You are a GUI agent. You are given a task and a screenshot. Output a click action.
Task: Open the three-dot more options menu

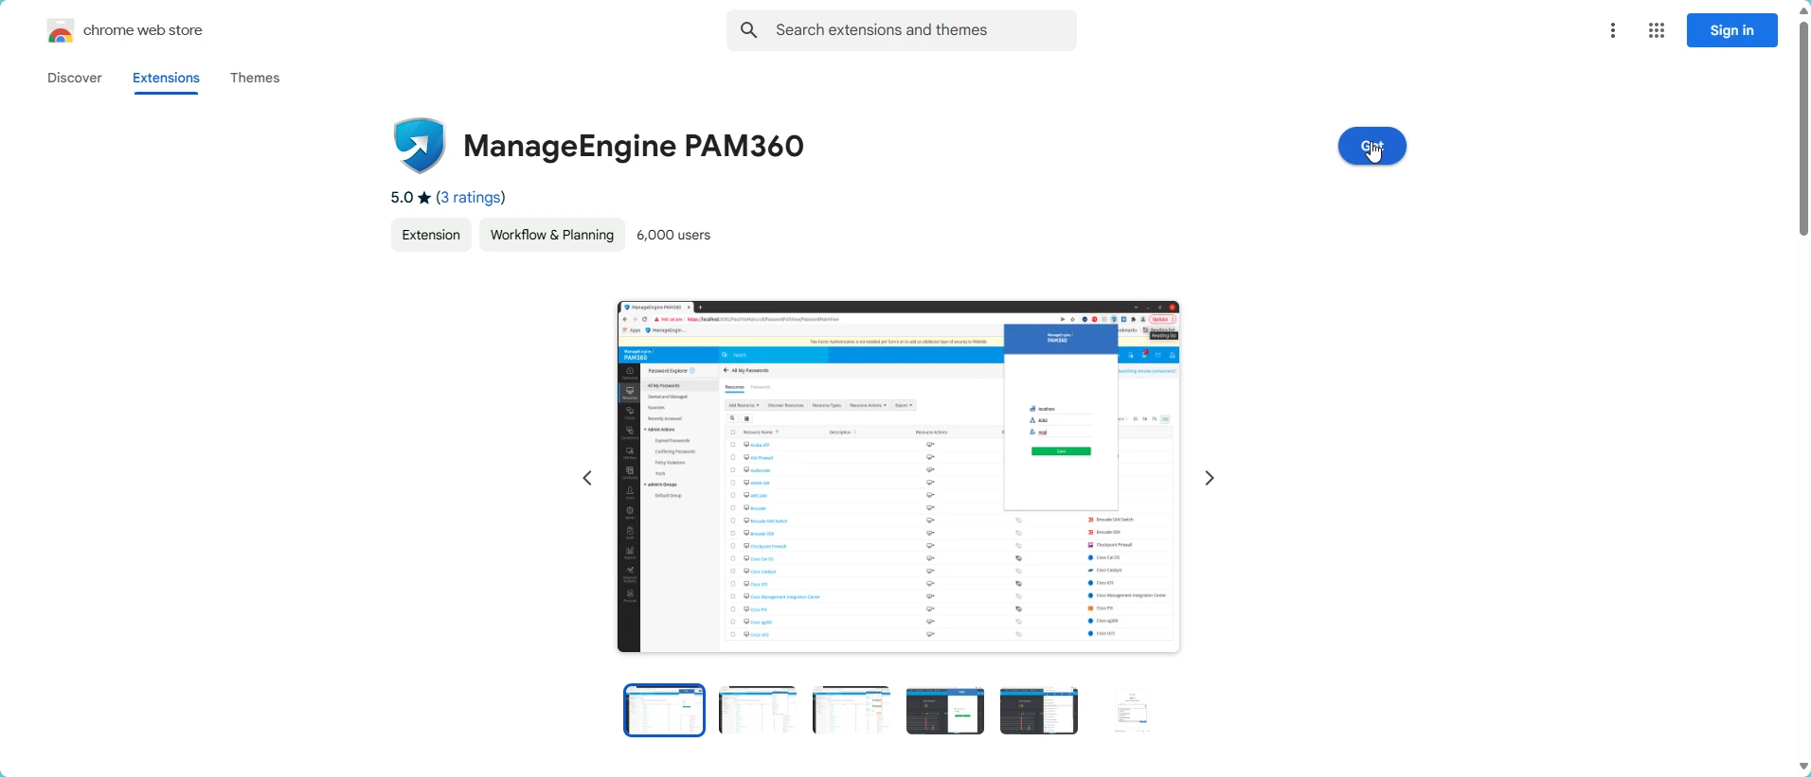pyautogui.click(x=1614, y=31)
